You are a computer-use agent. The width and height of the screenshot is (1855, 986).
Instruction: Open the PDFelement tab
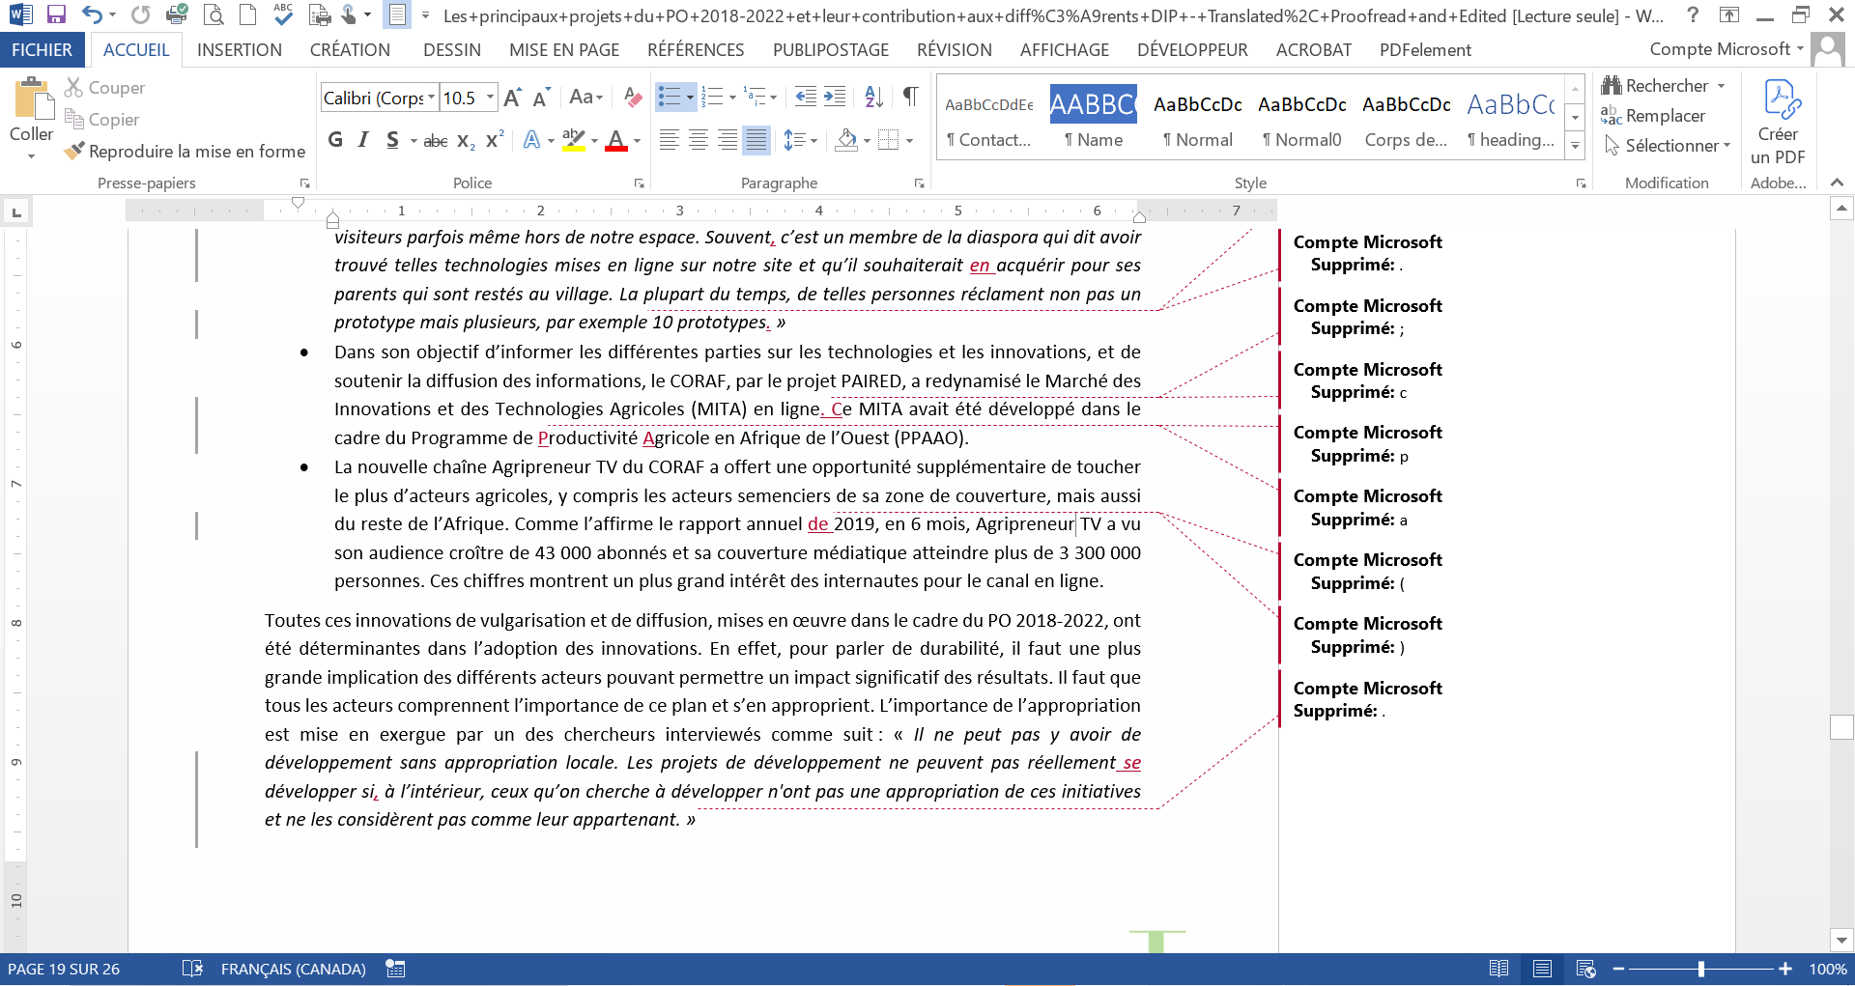tap(1425, 50)
